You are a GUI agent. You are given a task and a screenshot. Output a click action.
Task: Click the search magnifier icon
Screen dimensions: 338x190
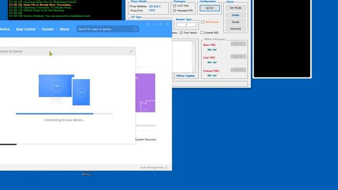pos(135,29)
